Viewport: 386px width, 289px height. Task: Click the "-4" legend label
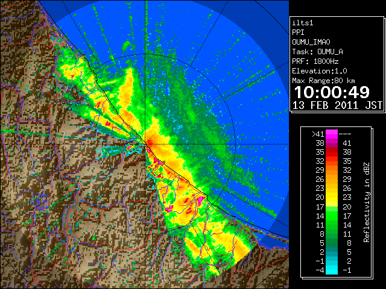pyautogui.click(x=320, y=270)
